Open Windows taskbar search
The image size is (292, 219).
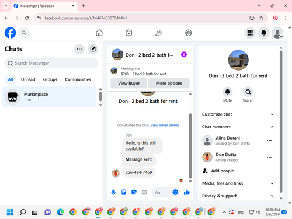coord(23,212)
